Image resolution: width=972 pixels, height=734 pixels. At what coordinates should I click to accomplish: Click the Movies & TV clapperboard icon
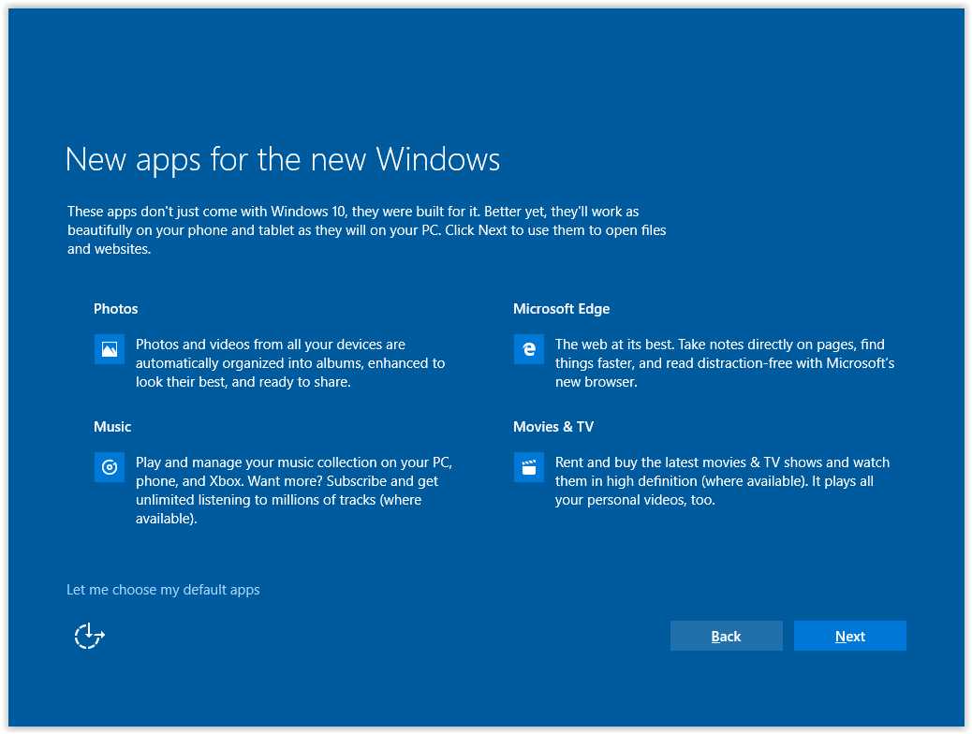coord(529,467)
